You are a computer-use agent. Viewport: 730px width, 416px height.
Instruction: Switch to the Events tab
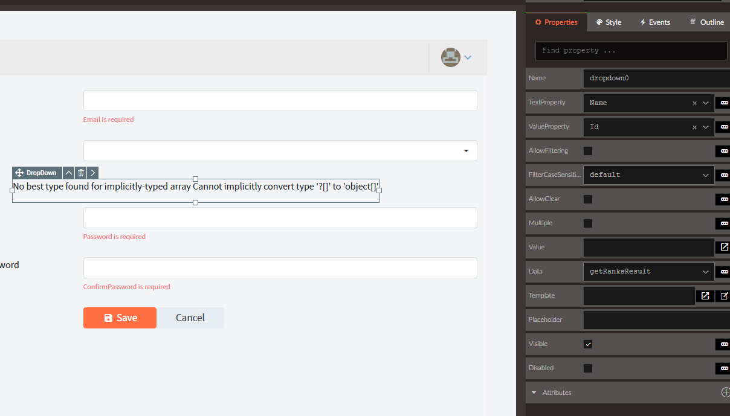tap(655, 22)
